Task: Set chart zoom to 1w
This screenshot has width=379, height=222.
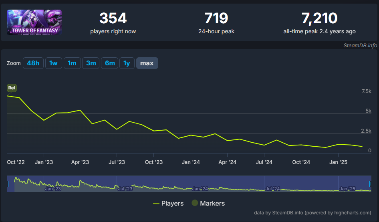Action: click(53, 63)
